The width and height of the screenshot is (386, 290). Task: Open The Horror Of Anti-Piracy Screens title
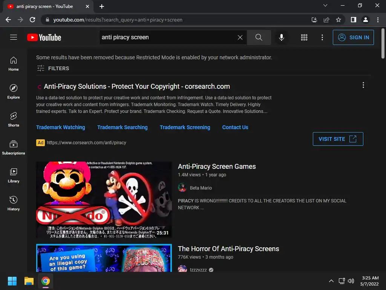(228, 249)
